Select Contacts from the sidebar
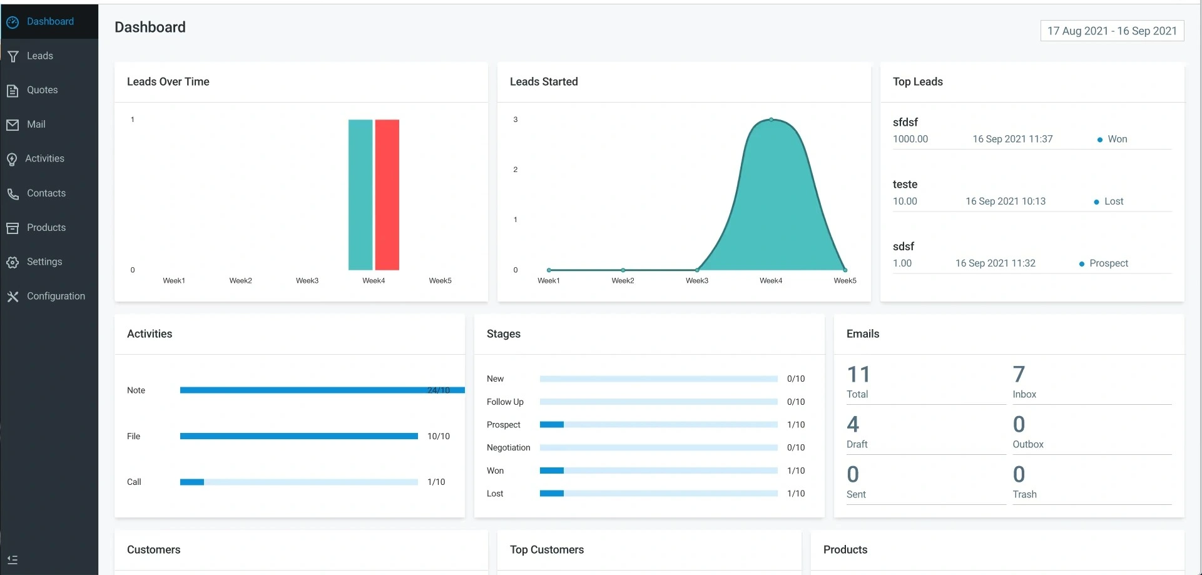1202x575 pixels. coord(46,193)
